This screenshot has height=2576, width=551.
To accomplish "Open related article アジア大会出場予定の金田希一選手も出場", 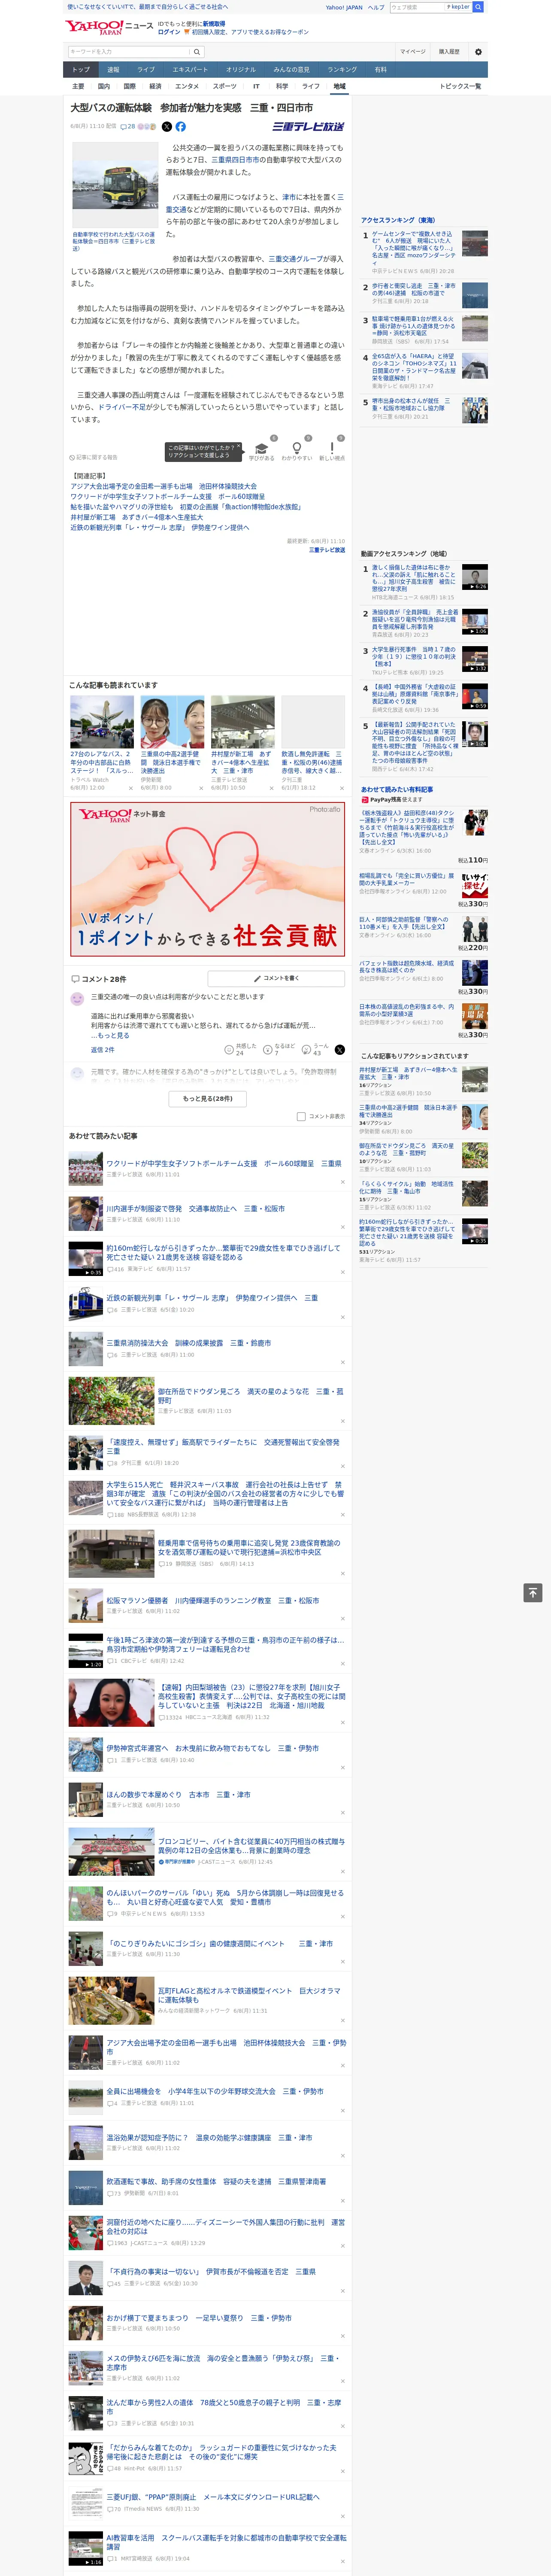I will tap(163, 486).
